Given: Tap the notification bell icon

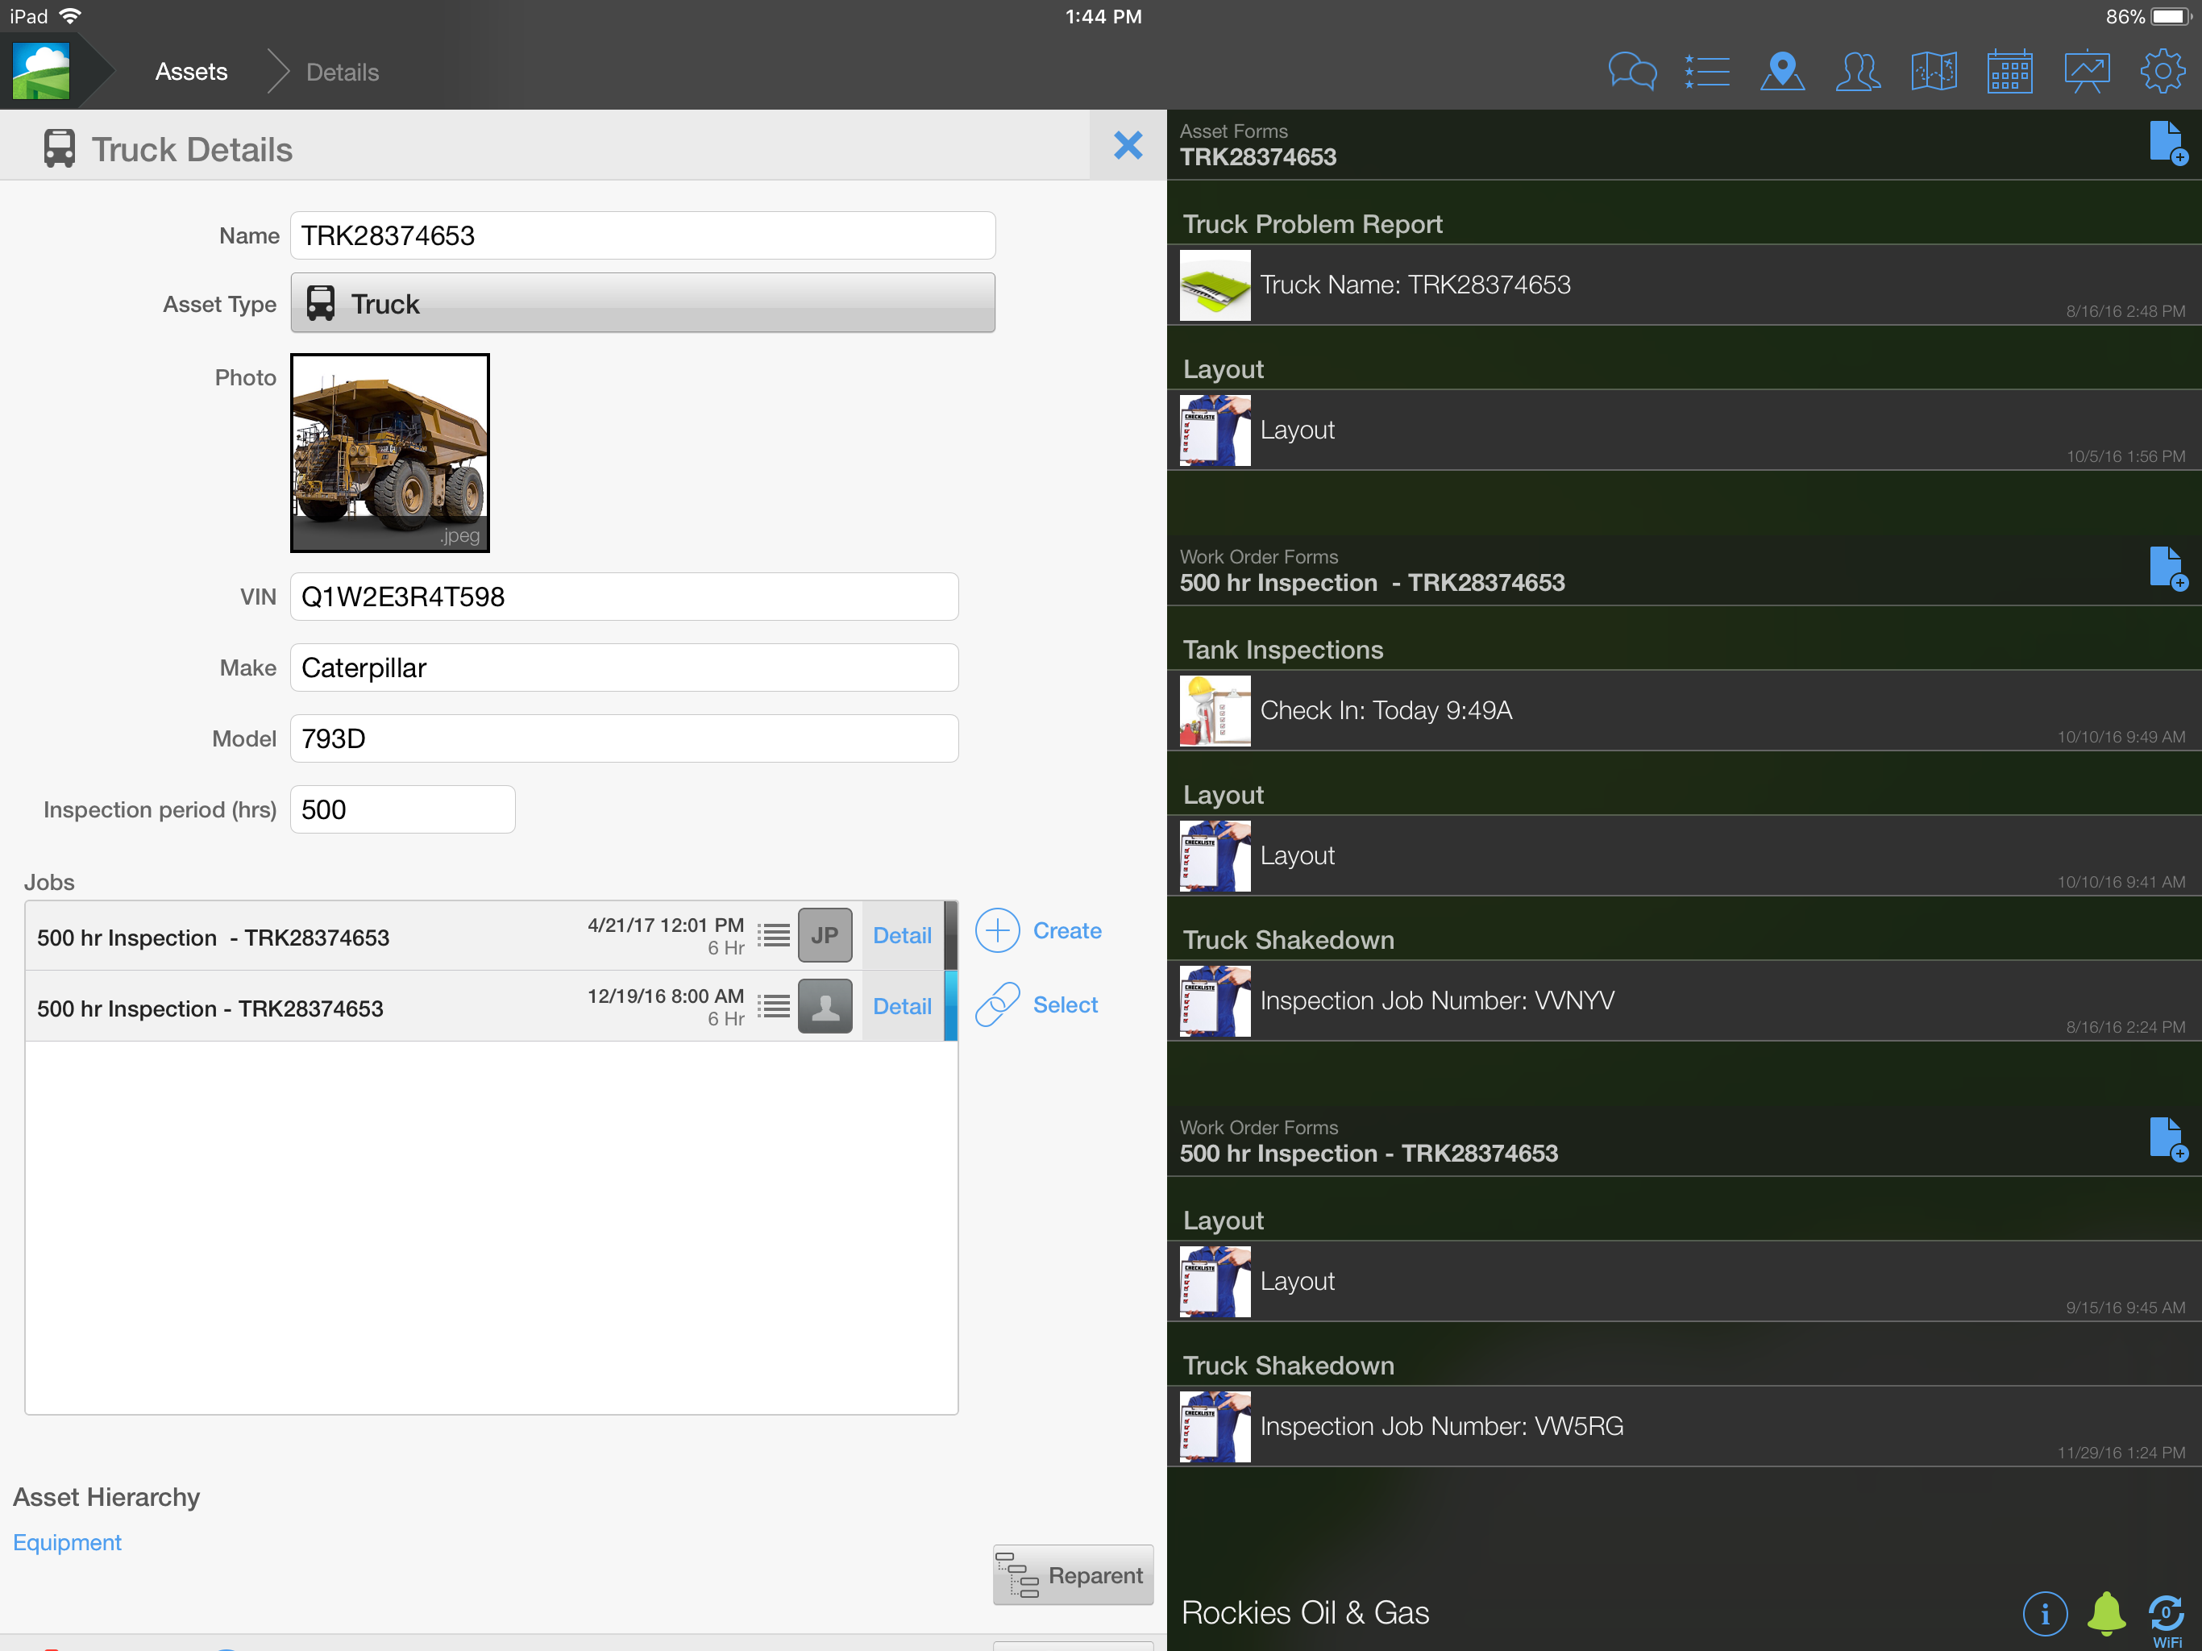Looking at the screenshot, I should click(2105, 1612).
